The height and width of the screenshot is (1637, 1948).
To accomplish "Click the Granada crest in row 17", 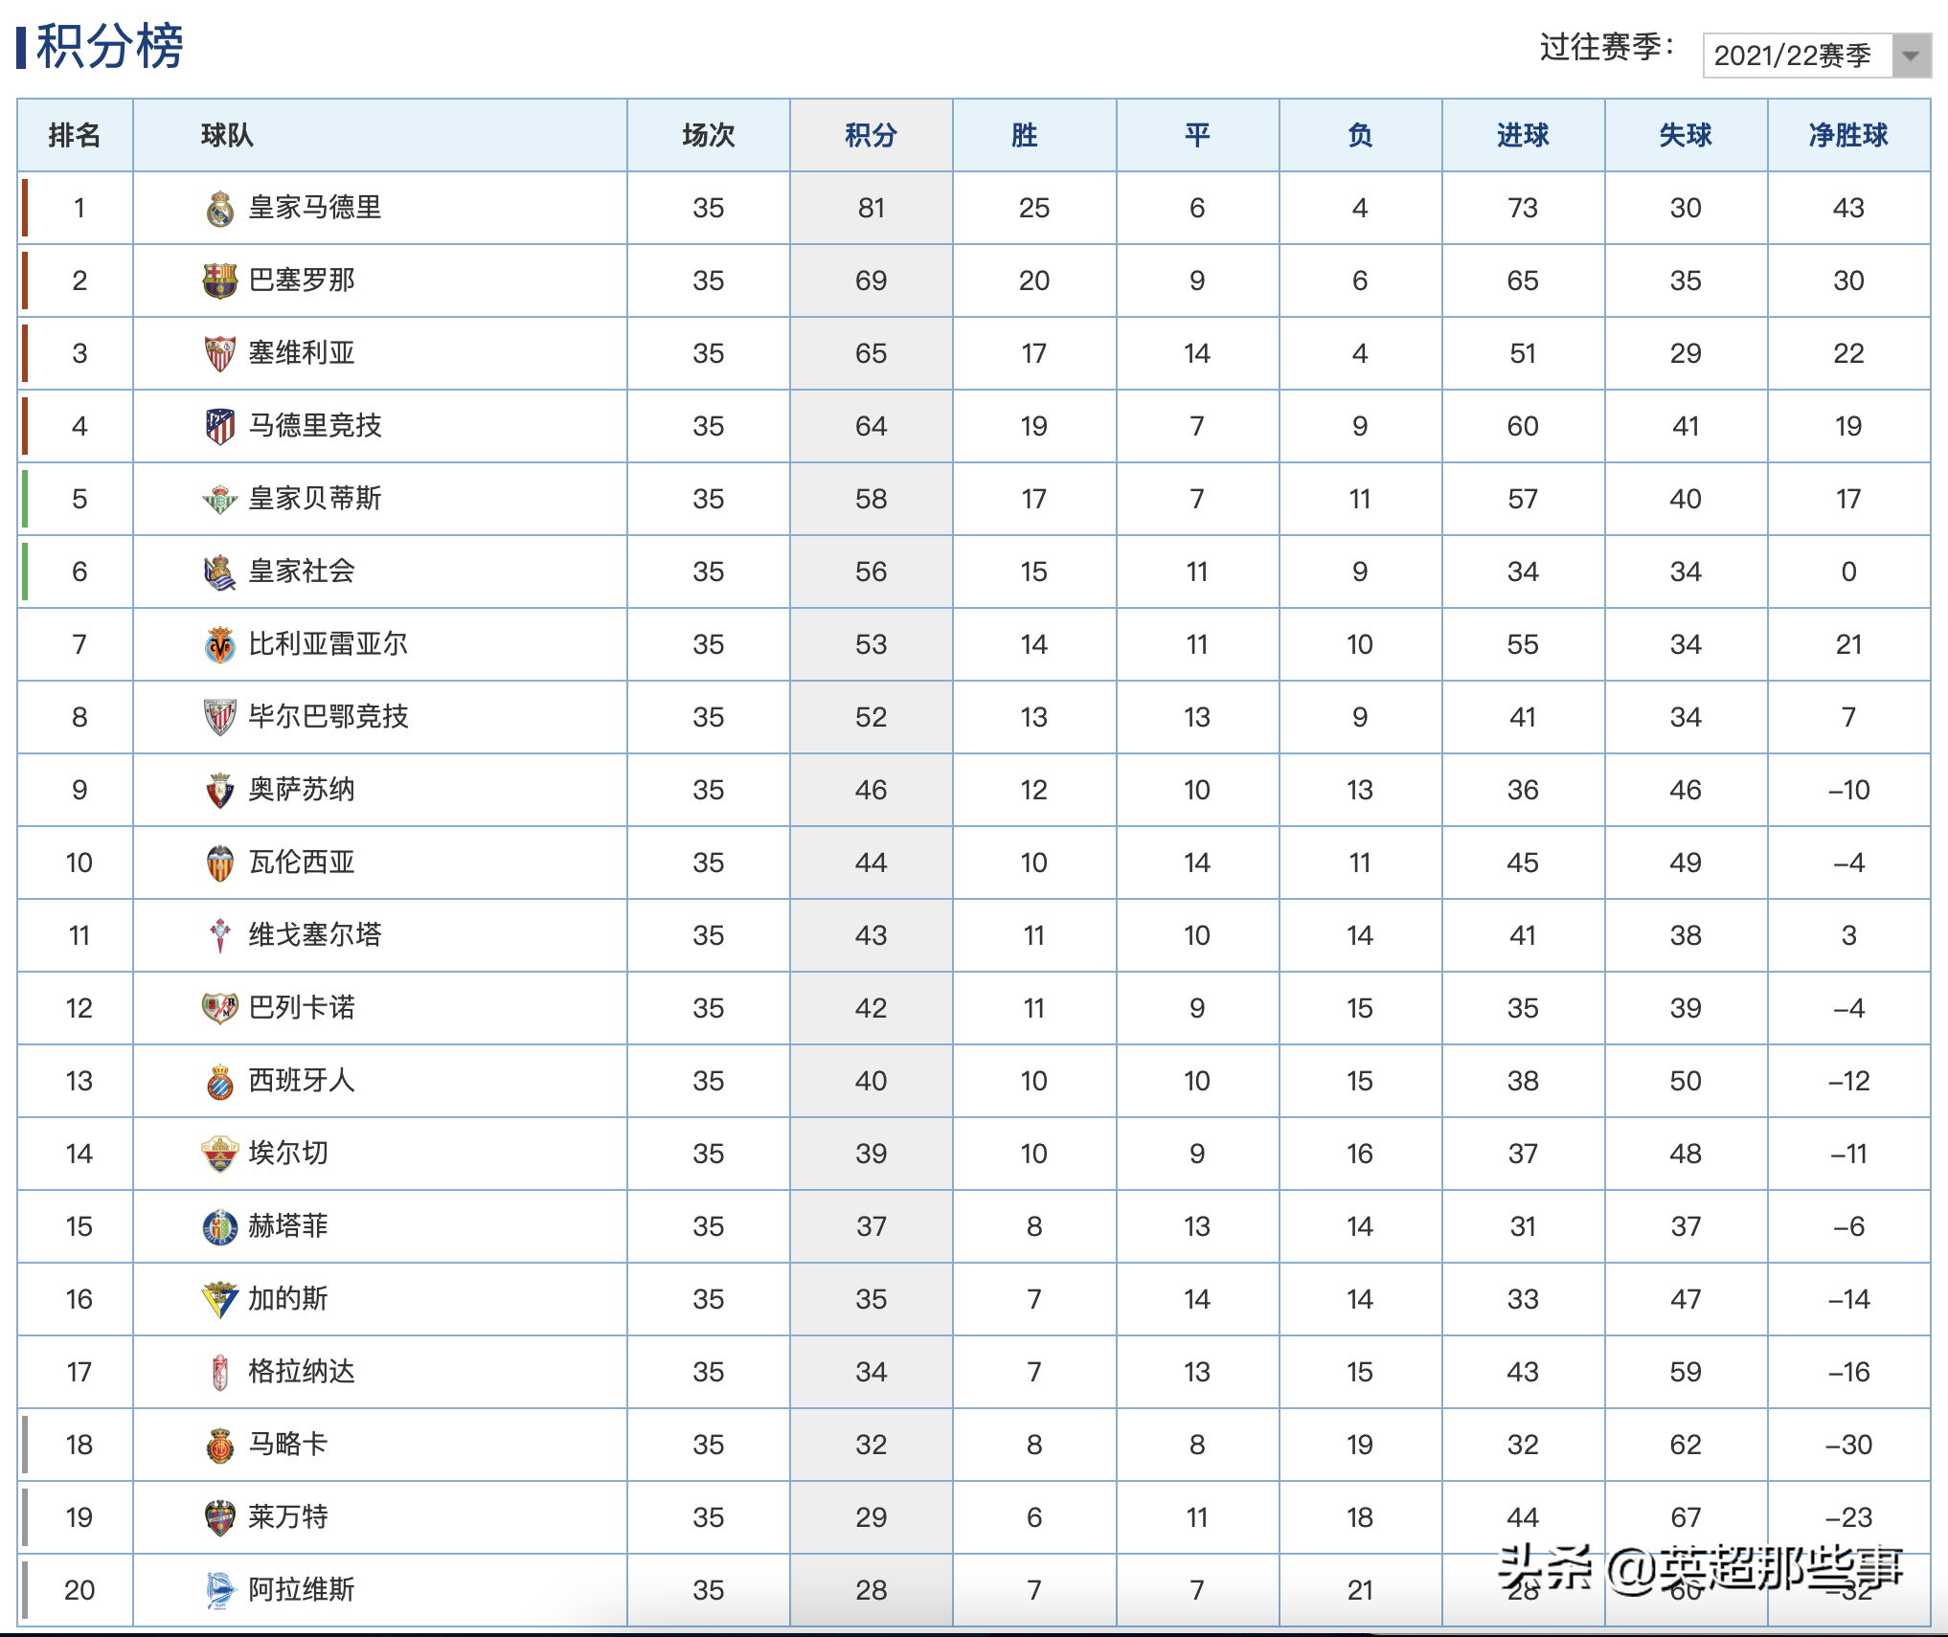I will click(x=220, y=1373).
